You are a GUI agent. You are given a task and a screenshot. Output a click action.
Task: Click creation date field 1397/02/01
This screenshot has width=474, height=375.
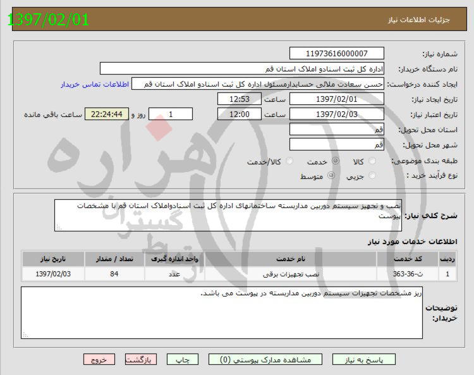(x=336, y=99)
